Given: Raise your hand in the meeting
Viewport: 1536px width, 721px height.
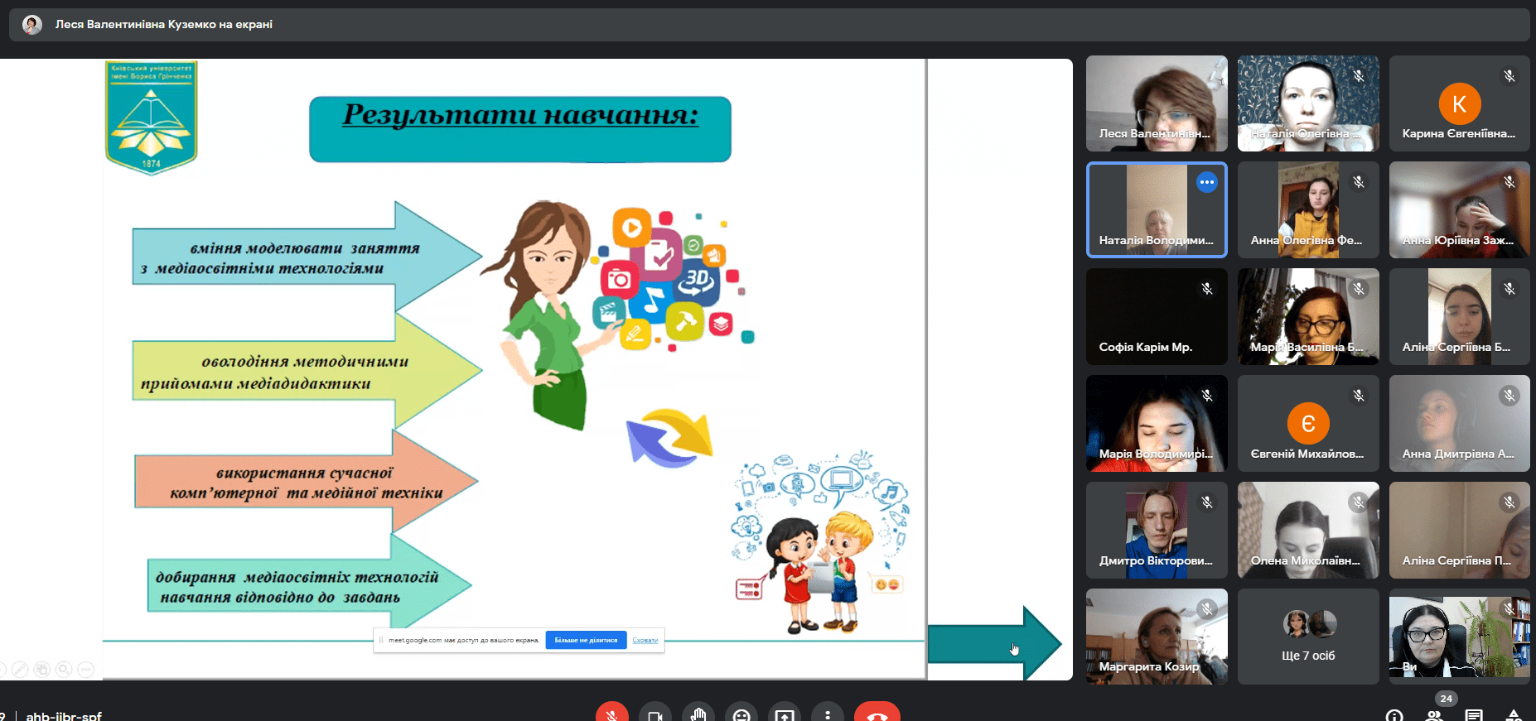Looking at the screenshot, I should (698, 714).
